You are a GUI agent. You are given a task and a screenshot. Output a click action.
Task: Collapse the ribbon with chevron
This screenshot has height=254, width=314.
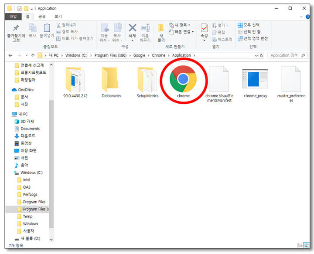pos(301,17)
